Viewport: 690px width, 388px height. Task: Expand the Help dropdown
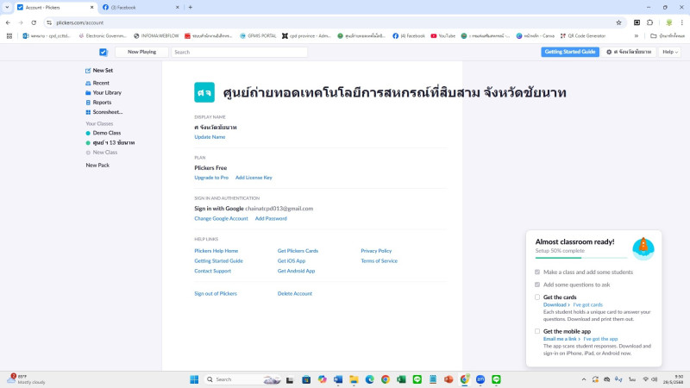click(670, 52)
